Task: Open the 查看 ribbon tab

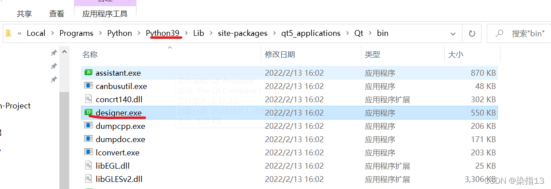Action: 57,14
